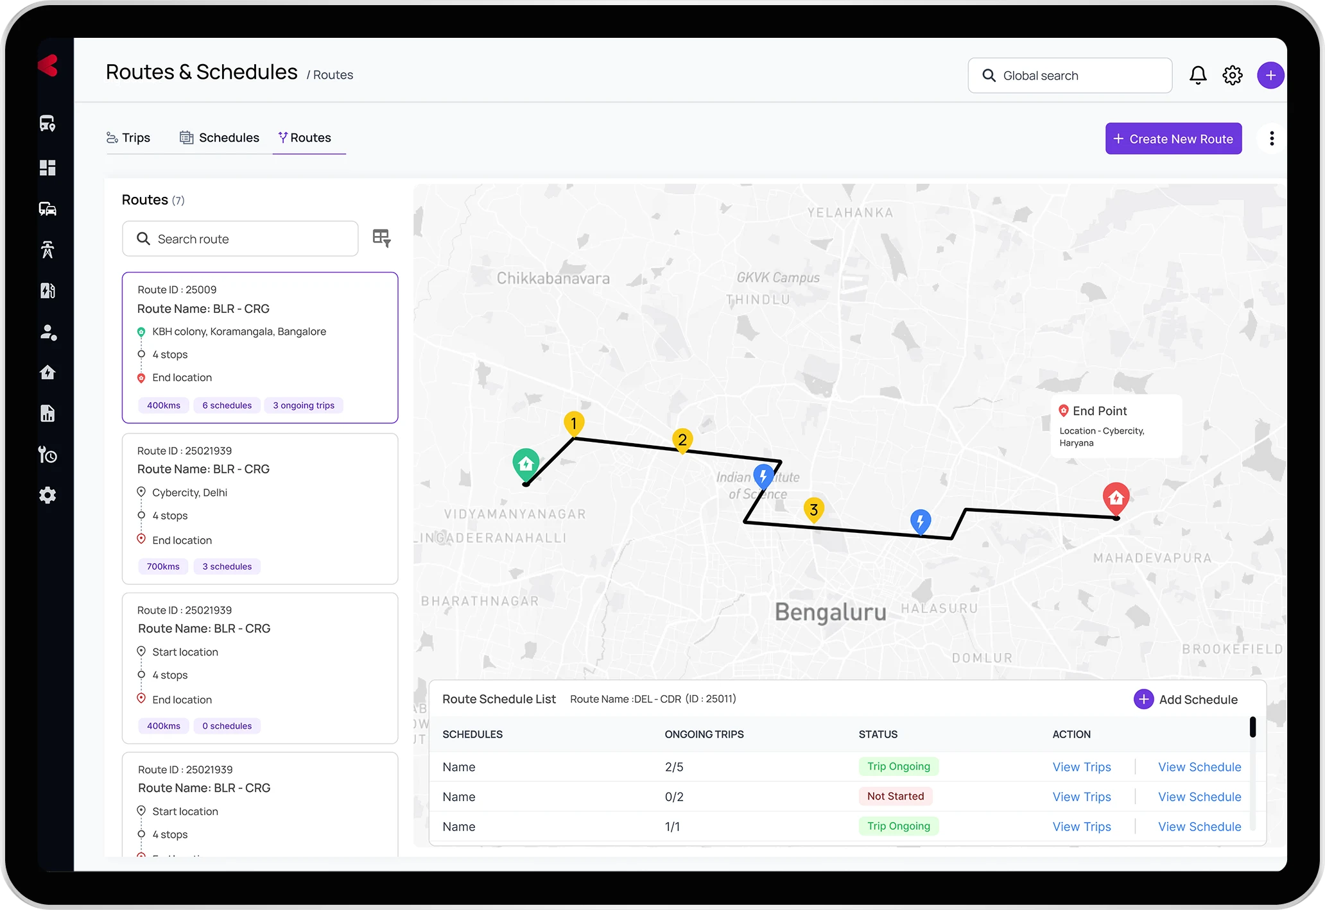Screen dimensions: 1325x910
Task: Click the table filter icon beside search
Action: [381, 238]
